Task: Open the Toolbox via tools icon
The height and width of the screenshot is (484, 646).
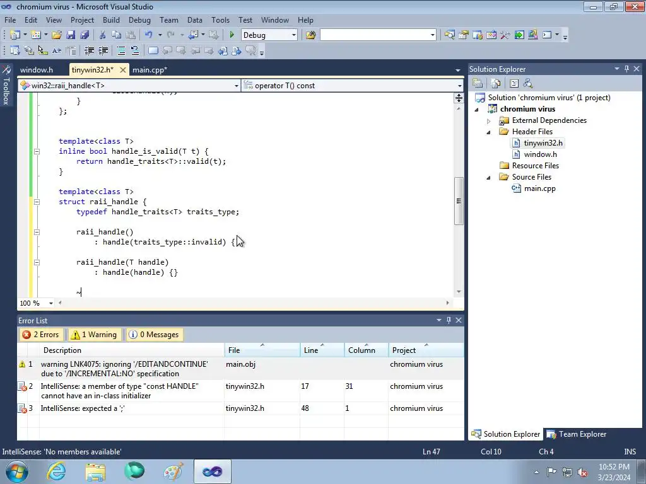Action: (505, 35)
